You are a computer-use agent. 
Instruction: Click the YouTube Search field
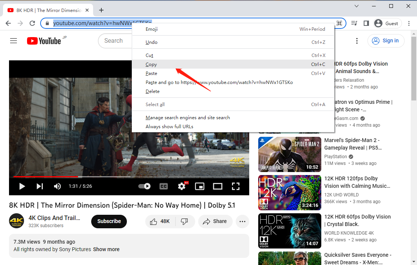115,41
